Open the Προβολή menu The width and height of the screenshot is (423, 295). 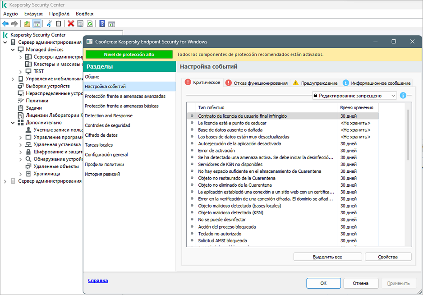59,14
